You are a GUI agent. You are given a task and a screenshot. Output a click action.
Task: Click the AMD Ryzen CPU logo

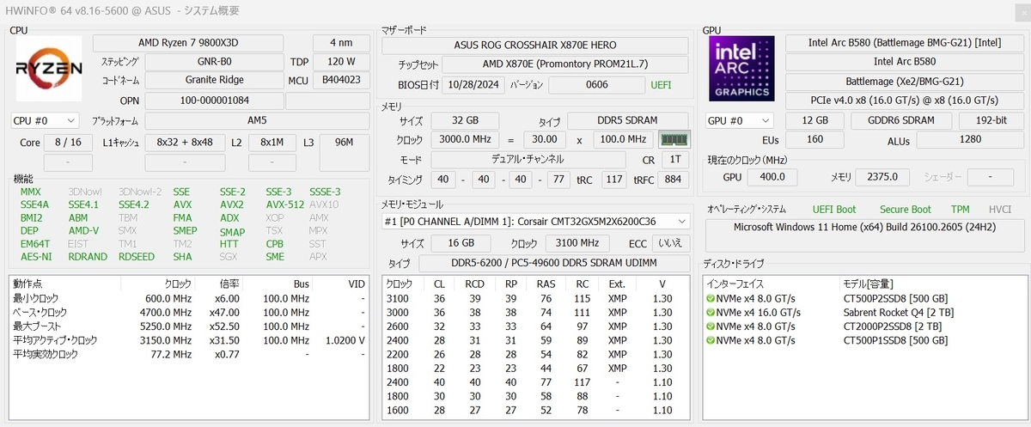coord(48,69)
